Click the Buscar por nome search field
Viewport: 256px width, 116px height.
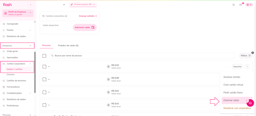pyautogui.click(x=142, y=56)
